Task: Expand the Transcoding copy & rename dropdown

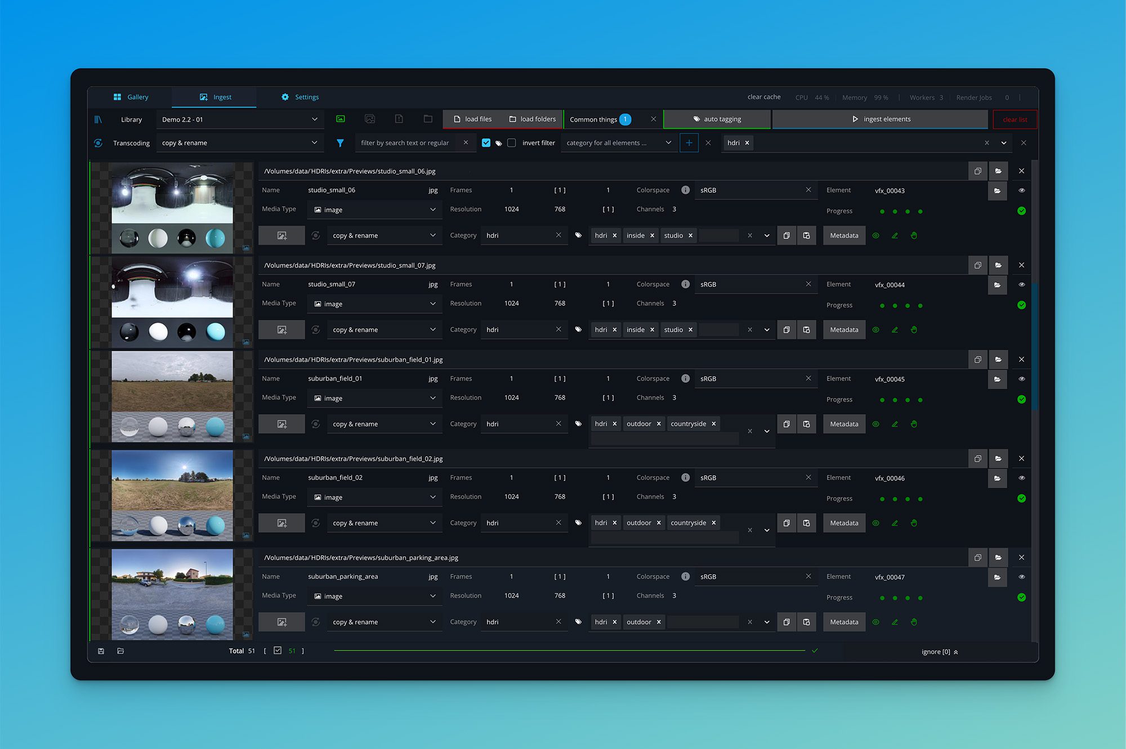Action: pyautogui.click(x=239, y=142)
